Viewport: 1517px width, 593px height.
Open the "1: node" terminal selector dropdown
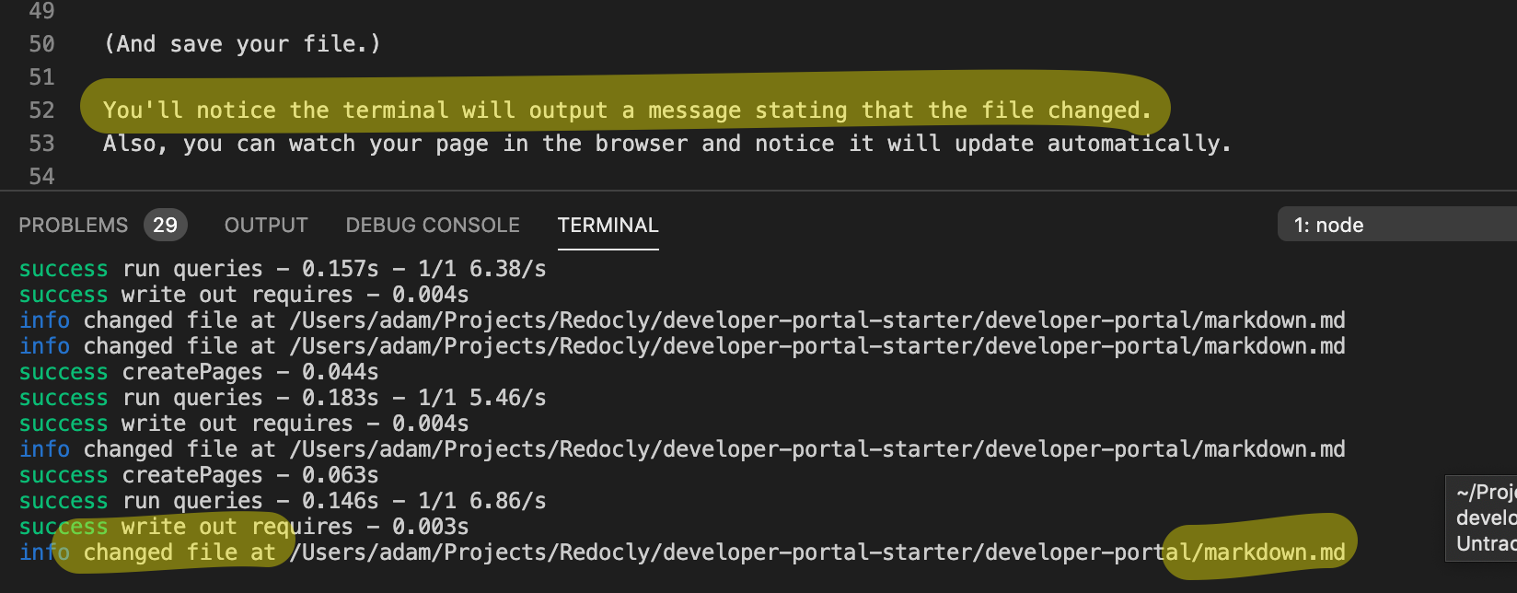click(1395, 226)
